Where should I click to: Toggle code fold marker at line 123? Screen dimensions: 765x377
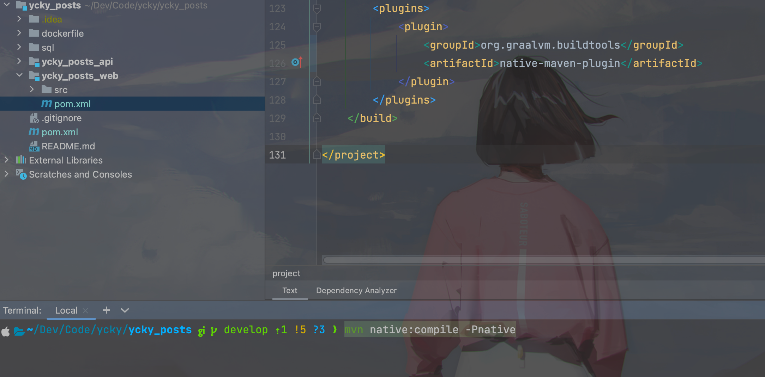pyautogui.click(x=317, y=8)
